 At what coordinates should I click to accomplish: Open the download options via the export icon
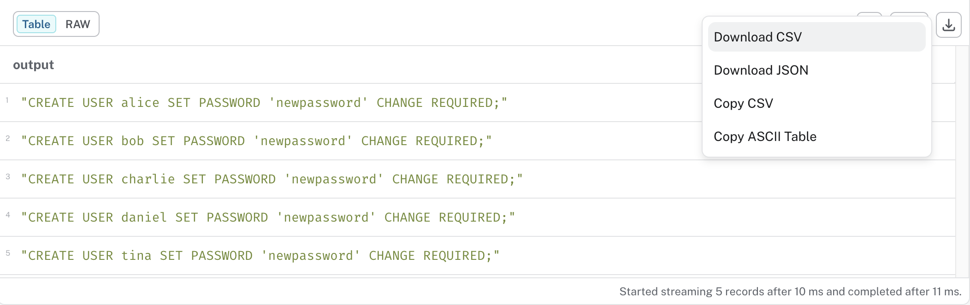tap(948, 25)
